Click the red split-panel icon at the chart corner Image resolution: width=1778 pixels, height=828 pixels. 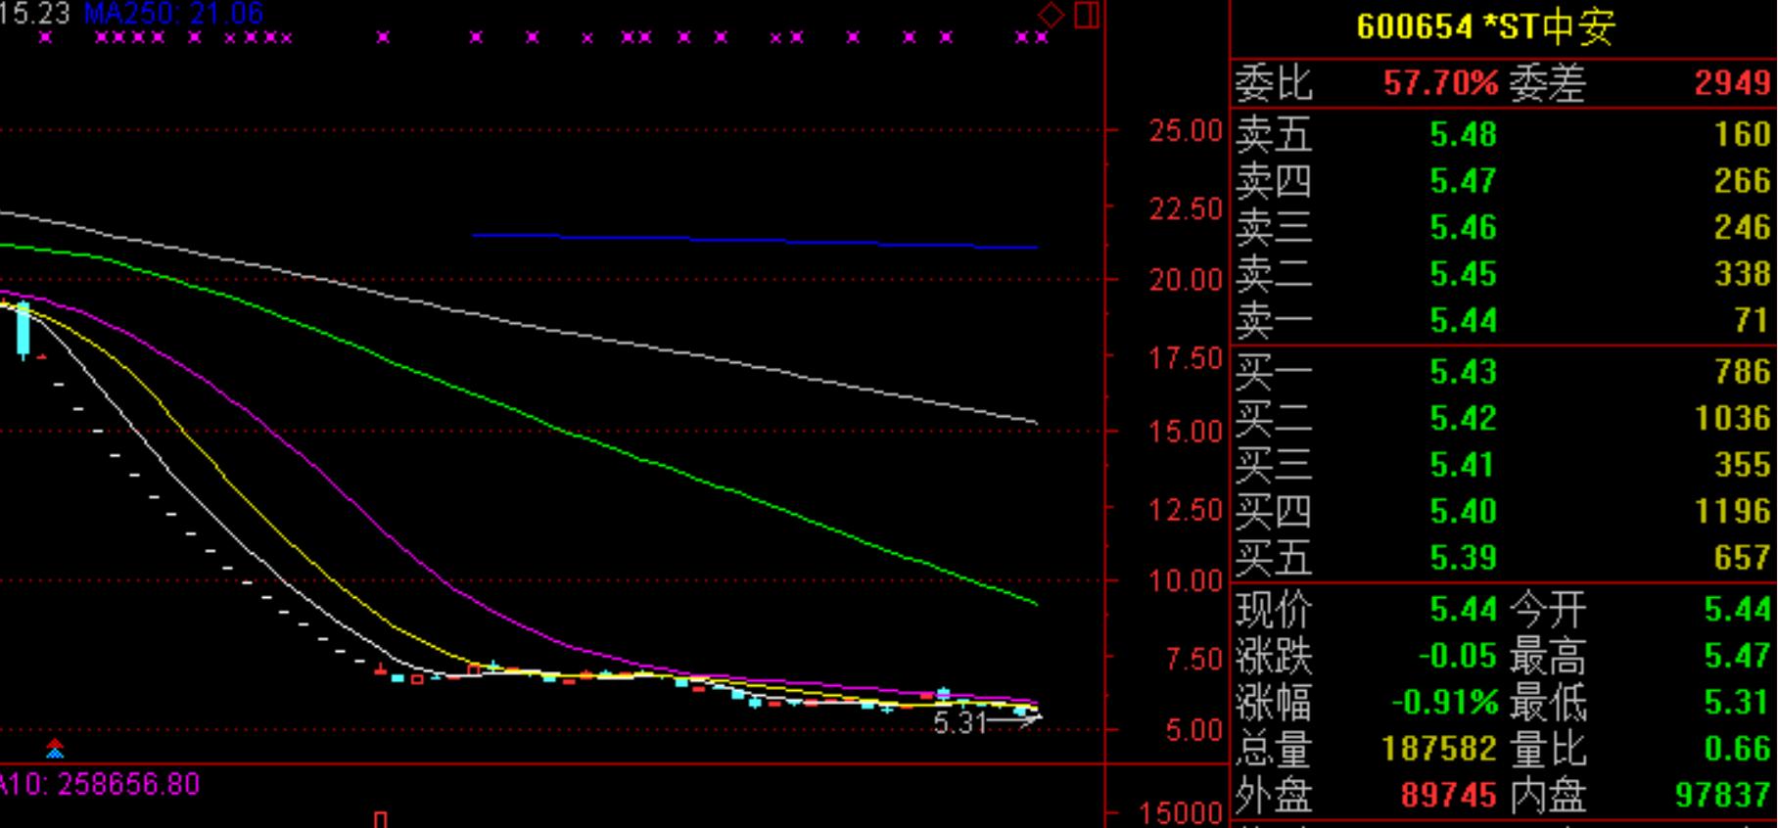1087,15
